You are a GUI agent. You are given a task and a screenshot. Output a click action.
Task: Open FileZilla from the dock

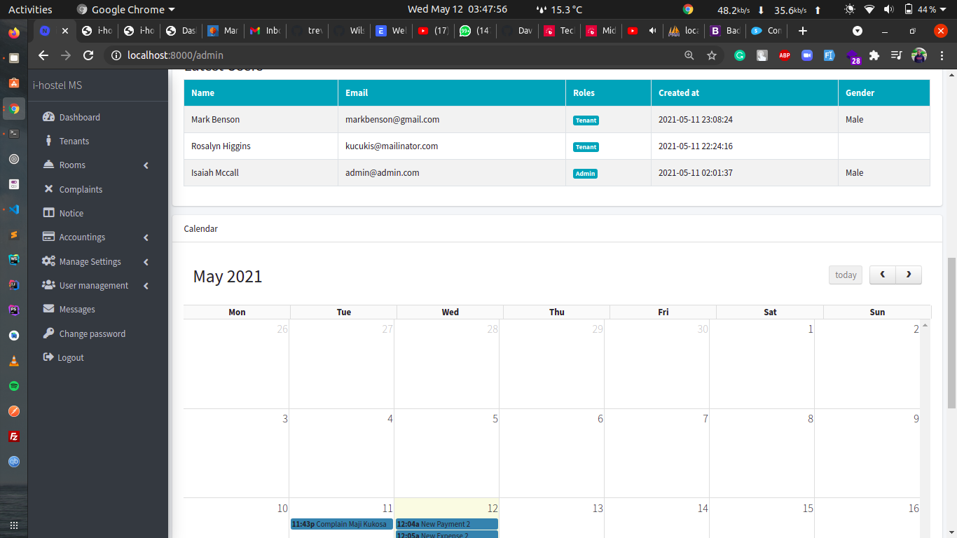pos(14,436)
